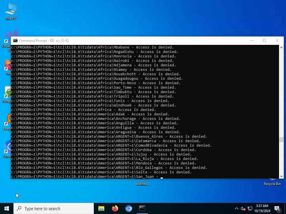Minimize the Command Prompt window
Viewport: 286px width, 214px height.
(x=252, y=40)
